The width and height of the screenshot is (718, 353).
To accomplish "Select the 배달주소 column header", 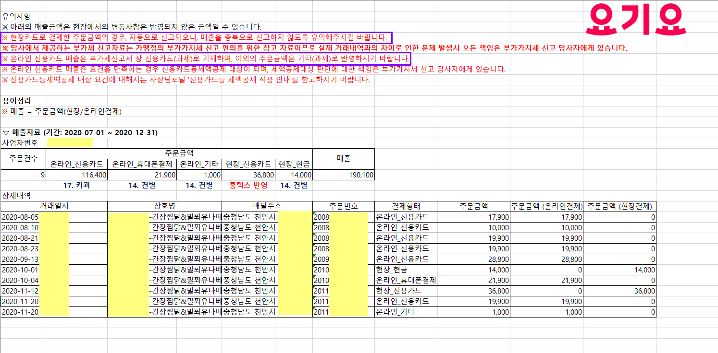I will (267, 206).
